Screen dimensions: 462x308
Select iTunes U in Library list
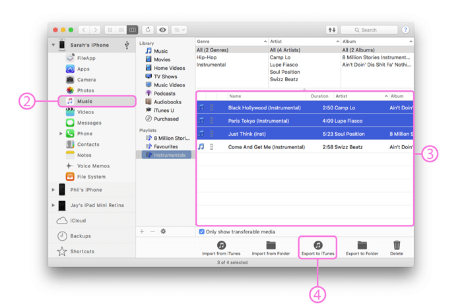point(160,110)
